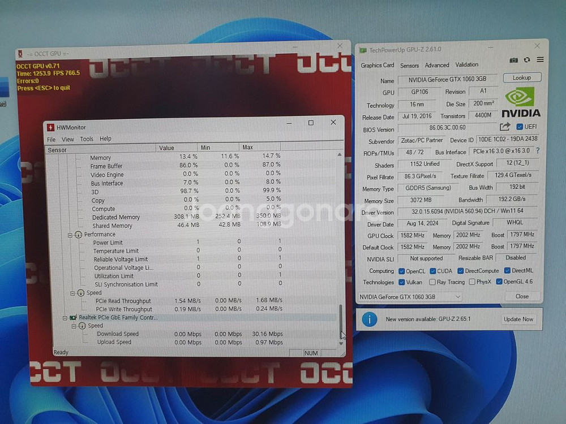Collapse the Performance tree node
The height and width of the screenshot is (424, 566).
click(70, 235)
